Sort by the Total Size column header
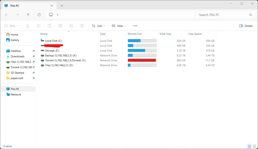Image resolution: width=258 pixels, height=149 pixels. pos(165,34)
